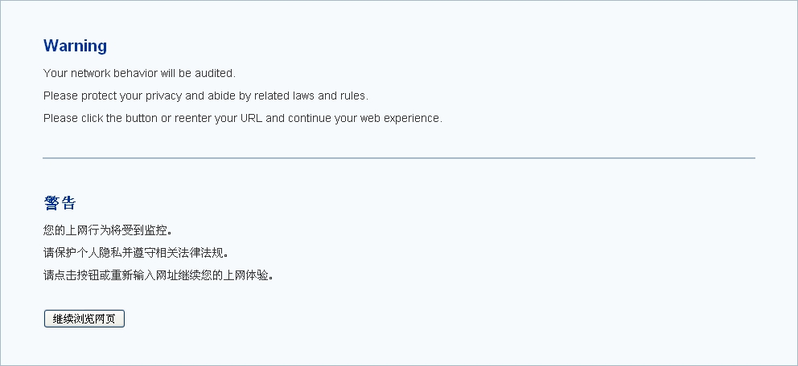Click the 继续浏览网页 button
The image size is (798, 366).
tap(84, 319)
